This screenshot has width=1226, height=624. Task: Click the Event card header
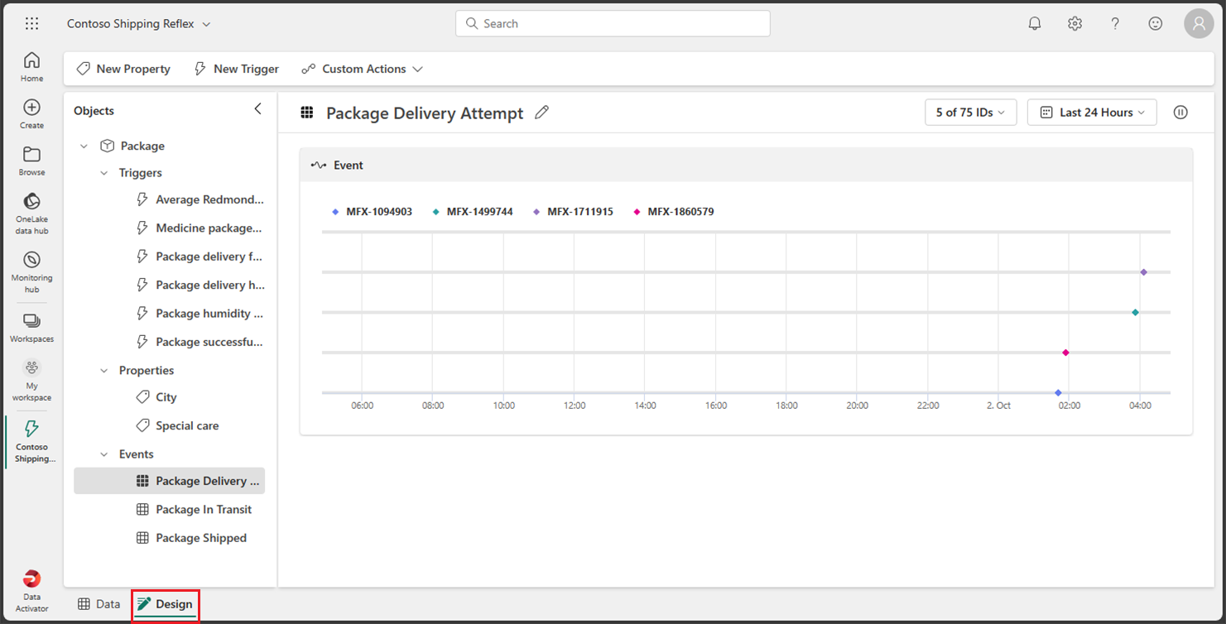point(746,166)
